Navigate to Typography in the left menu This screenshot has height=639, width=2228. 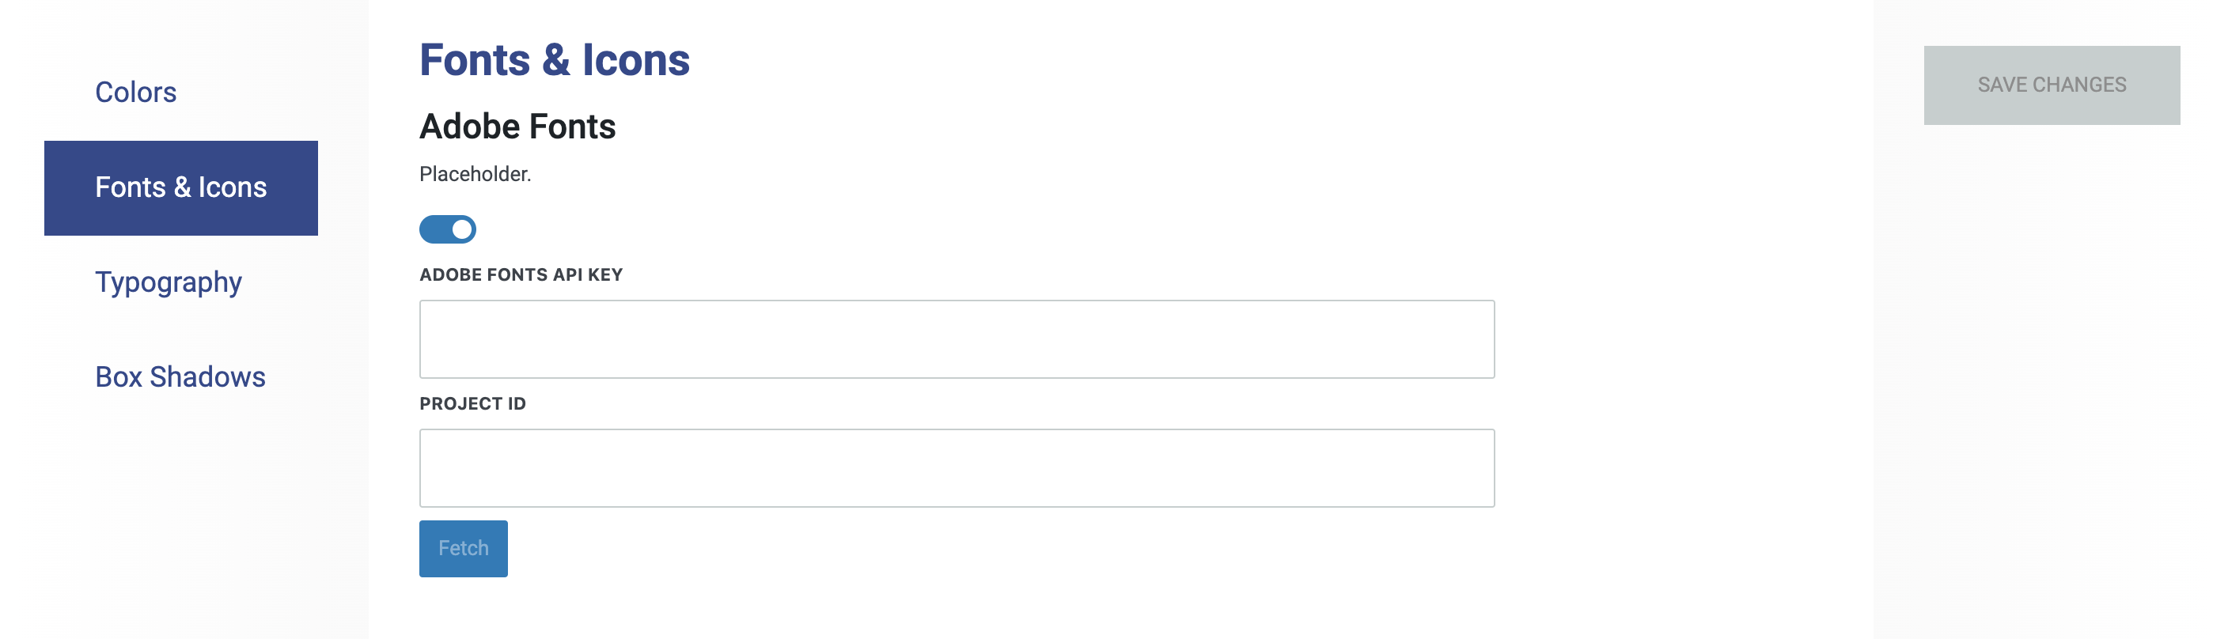pyautogui.click(x=168, y=283)
